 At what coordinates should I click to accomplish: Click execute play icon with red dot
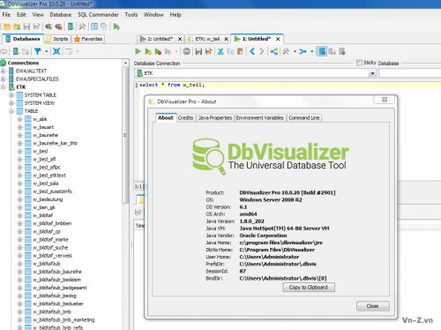pos(158,51)
